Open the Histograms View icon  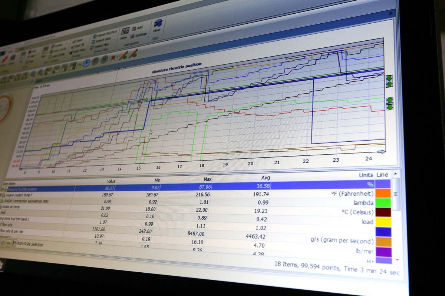tap(125, 31)
